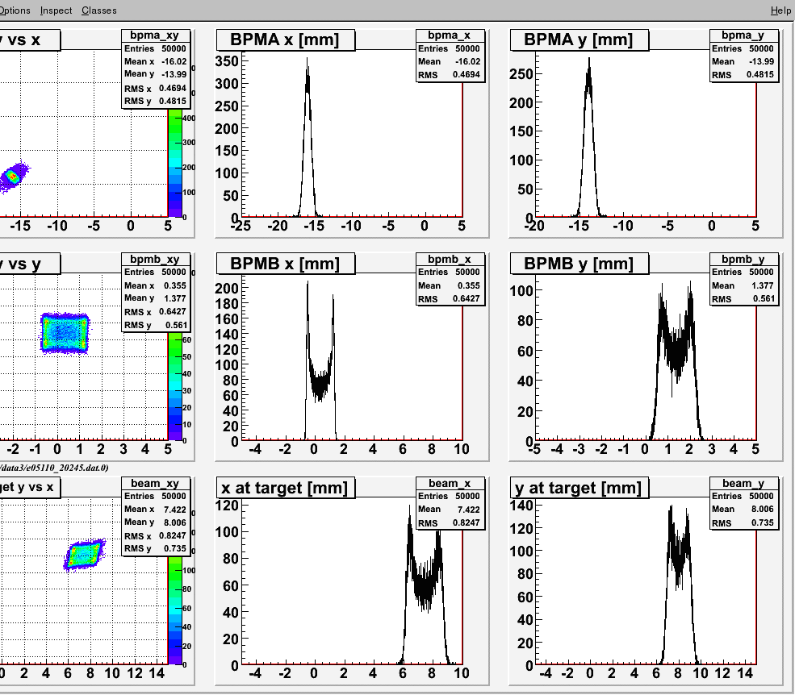Open the Inspect menu

pyautogui.click(x=56, y=10)
